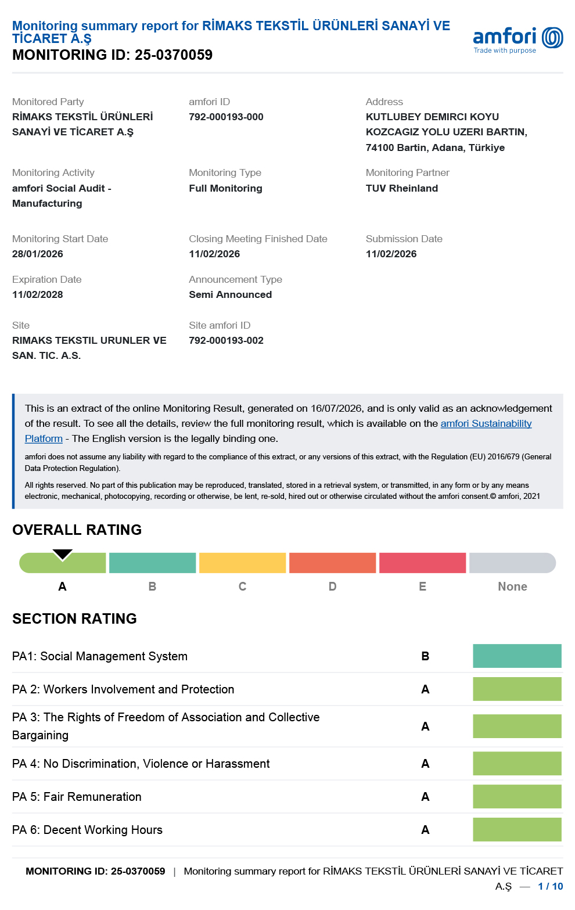Viewport: 575px width, 910px height.
Task: Select the orange D overall rating segment
Action: point(332,563)
